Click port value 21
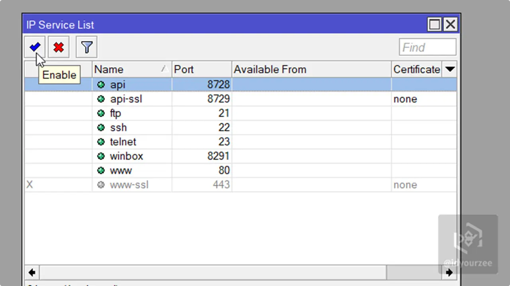 pyautogui.click(x=224, y=113)
